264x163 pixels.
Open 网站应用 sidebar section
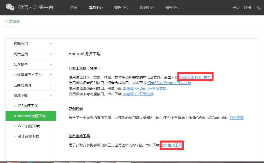pyautogui.click(x=31, y=54)
